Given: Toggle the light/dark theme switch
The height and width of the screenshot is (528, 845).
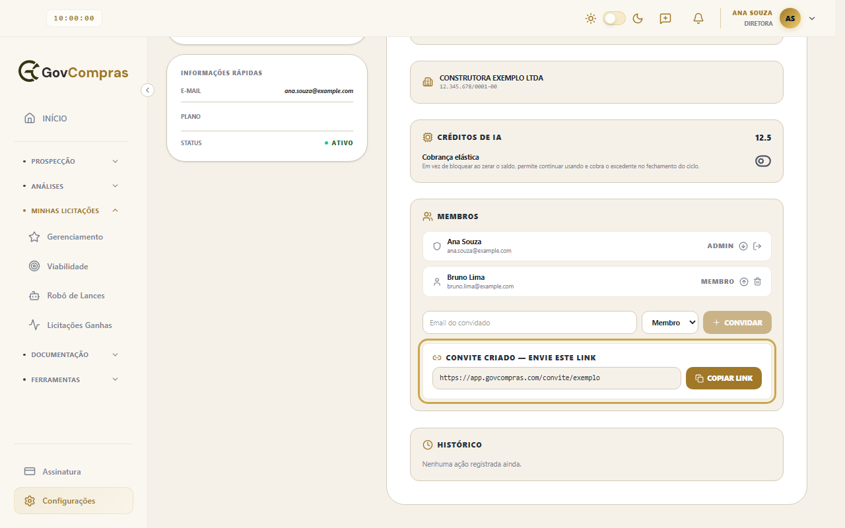Looking at the screenshot, I should (x=614, y=18).
